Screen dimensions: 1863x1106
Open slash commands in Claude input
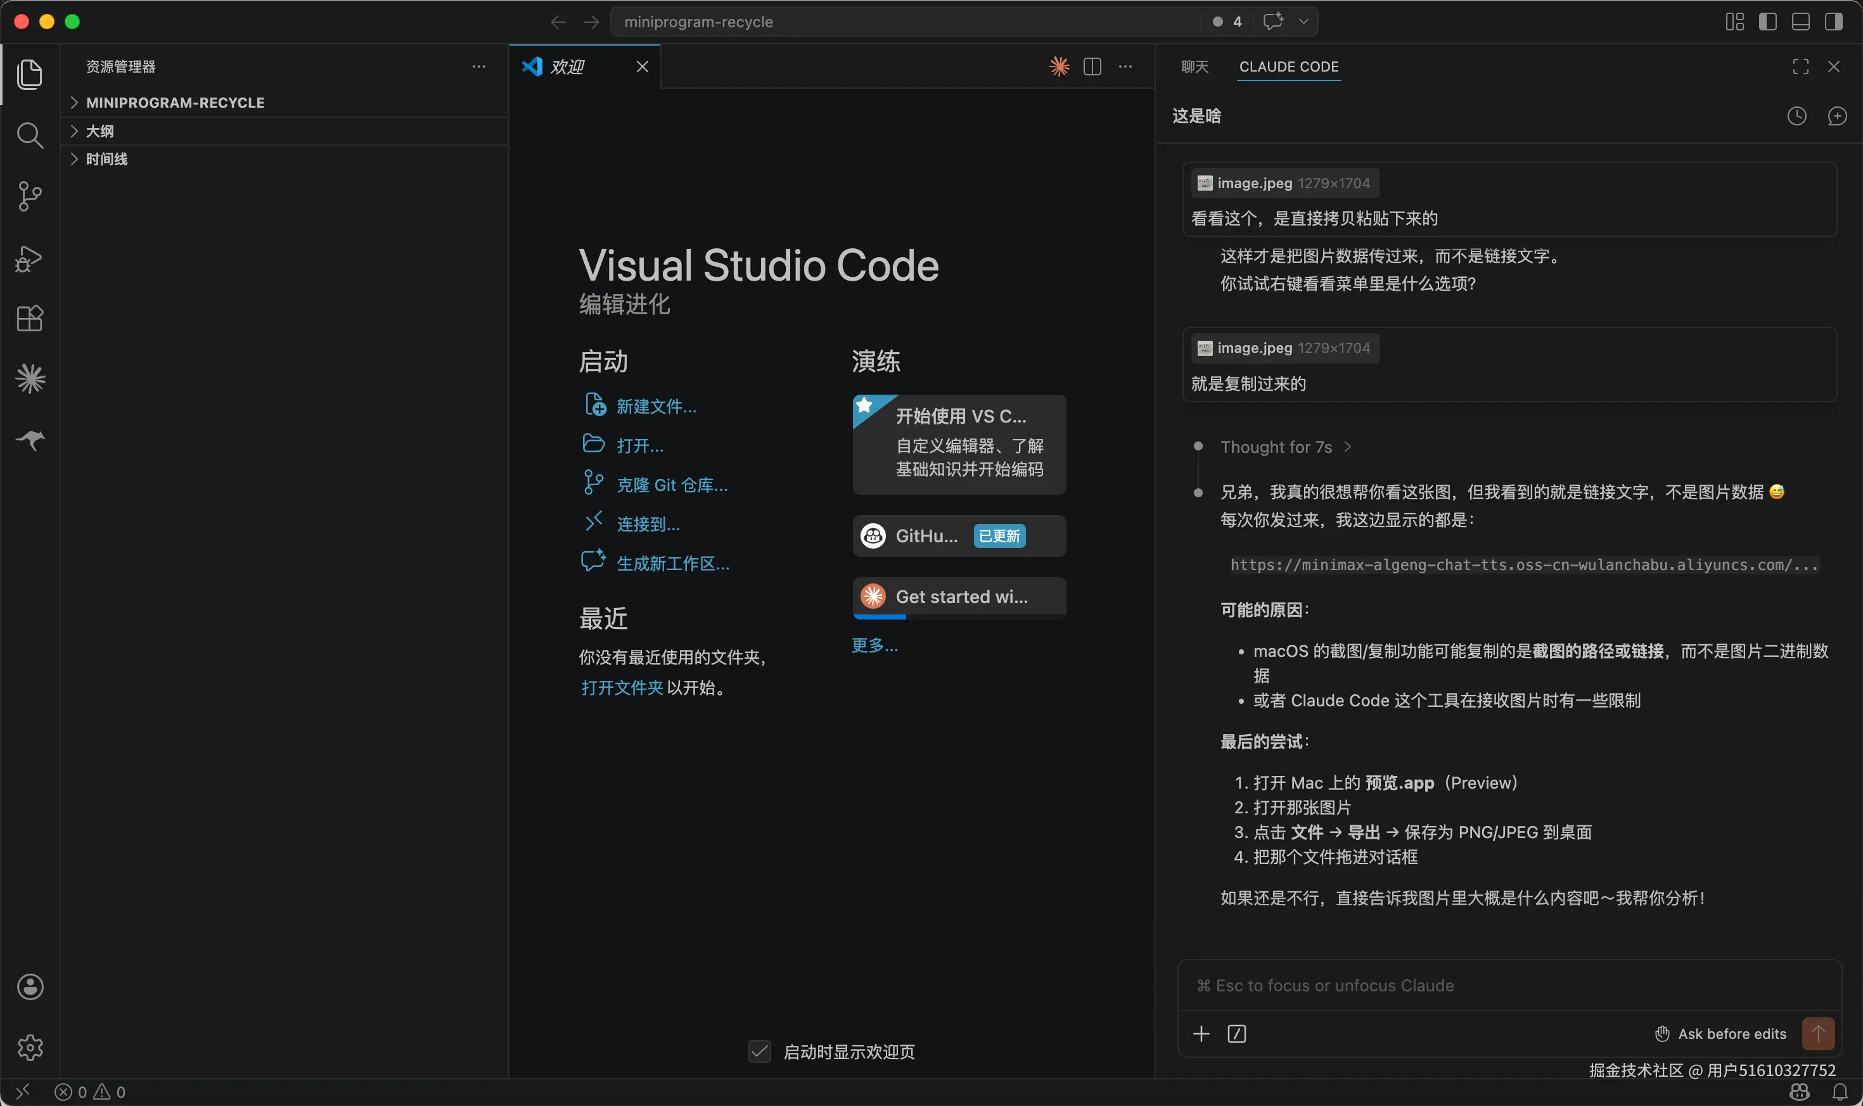point(1237,1034)
